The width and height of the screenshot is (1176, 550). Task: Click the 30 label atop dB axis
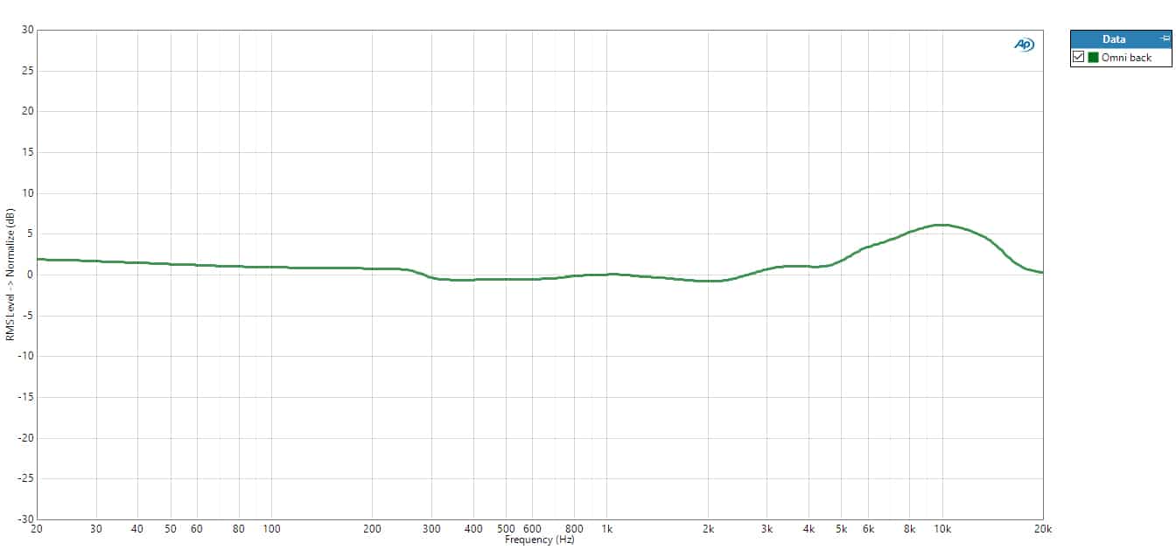(28, 30)
